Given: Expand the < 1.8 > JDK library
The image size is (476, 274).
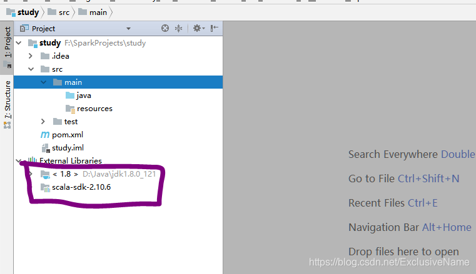Looking at the screenshot, I should click(31, 174).
